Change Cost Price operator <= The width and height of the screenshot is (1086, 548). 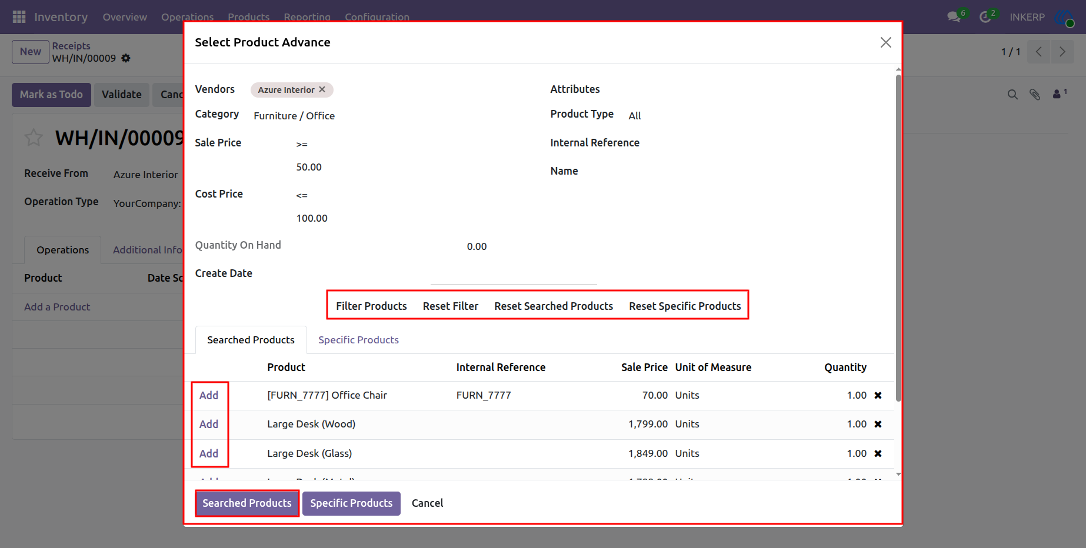tap(302, 195)
